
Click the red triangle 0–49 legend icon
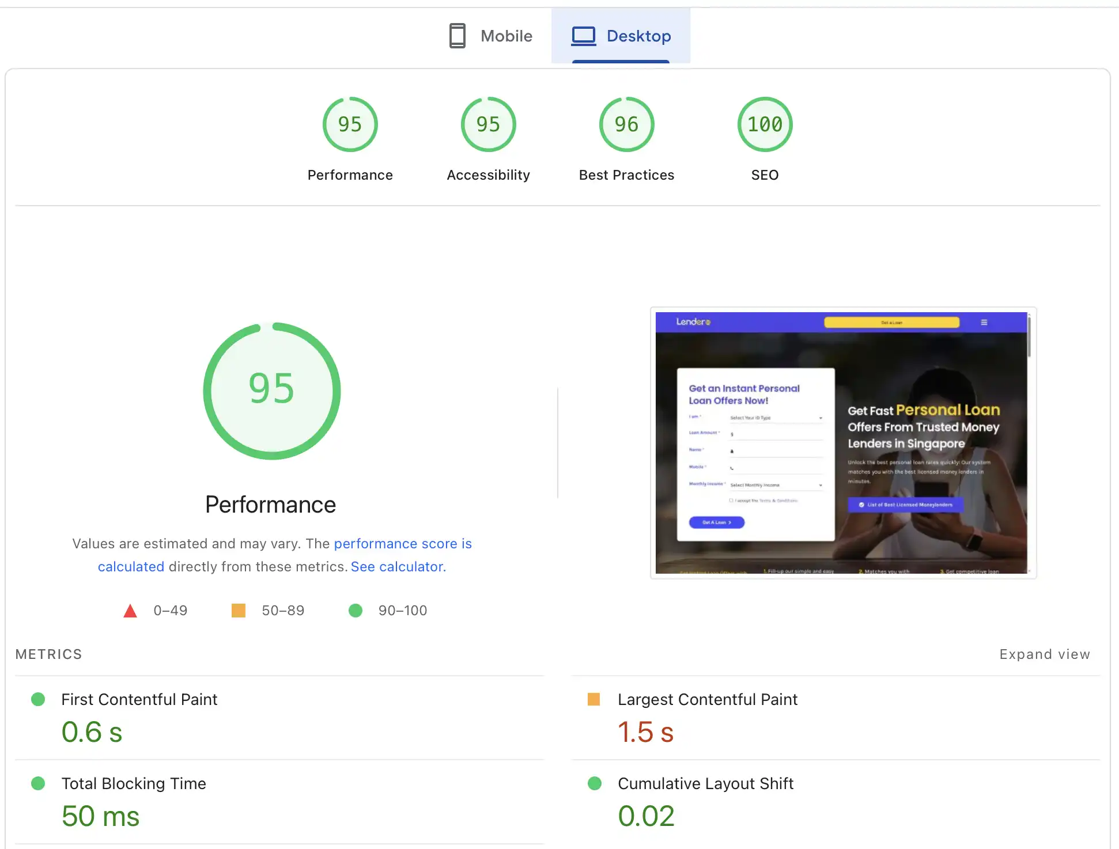click(130, 611)
